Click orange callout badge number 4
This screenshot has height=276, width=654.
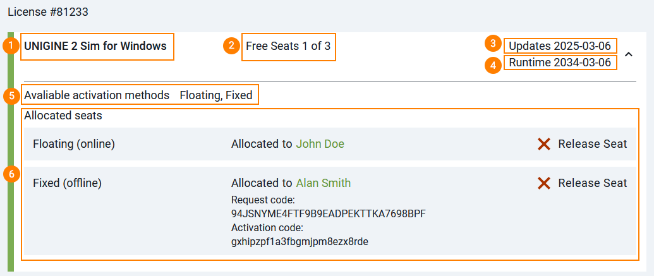coord(494,63)
